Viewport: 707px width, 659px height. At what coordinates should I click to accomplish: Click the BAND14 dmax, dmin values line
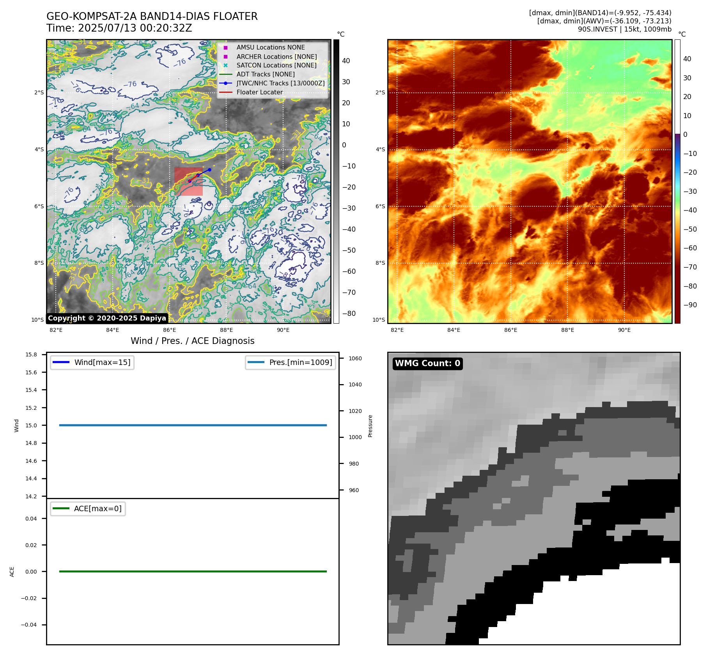600,13
